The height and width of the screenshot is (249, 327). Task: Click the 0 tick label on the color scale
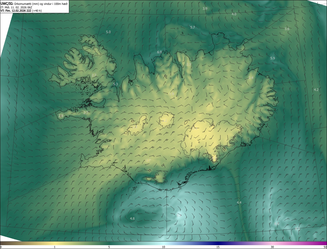coord(1,247)
